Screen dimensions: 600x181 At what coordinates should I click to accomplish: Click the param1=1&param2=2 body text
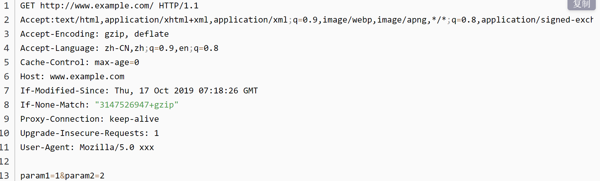click(62, 176)
